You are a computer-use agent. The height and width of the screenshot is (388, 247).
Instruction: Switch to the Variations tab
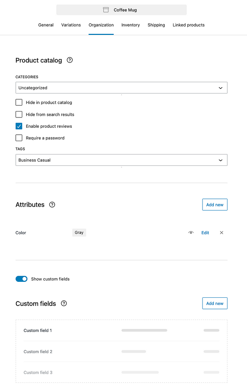(71, 25)
